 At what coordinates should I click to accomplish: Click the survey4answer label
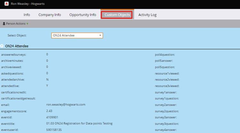point(166,130)
